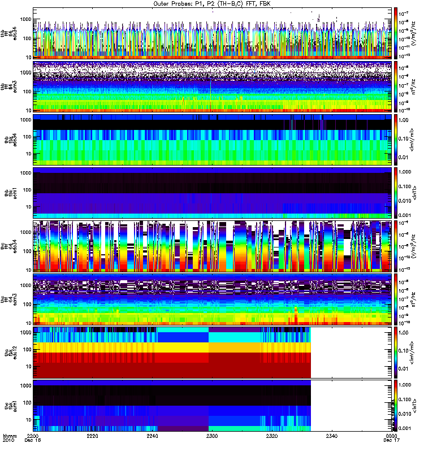Select the "thb fbk edc34" y-axis label

click(11, 140)
